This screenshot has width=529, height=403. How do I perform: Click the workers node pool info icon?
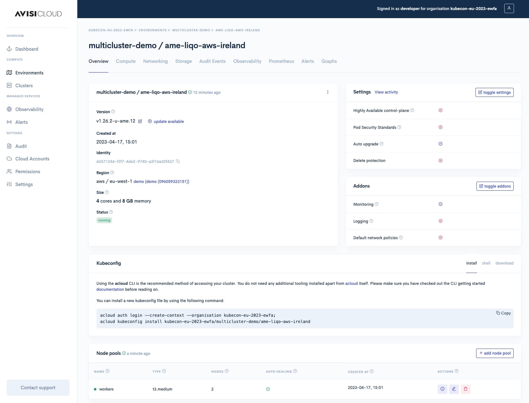[x=442, y=389]
